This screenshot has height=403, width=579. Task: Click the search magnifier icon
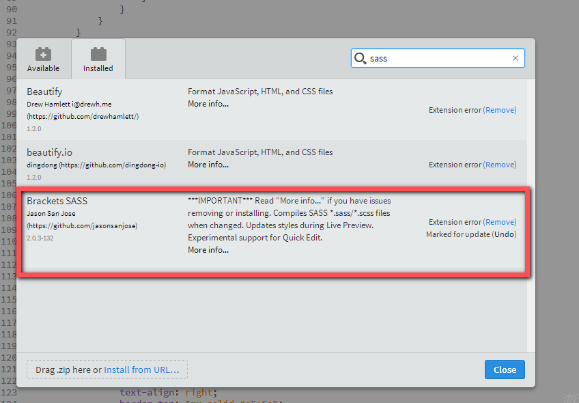click(x=360, y=58)
